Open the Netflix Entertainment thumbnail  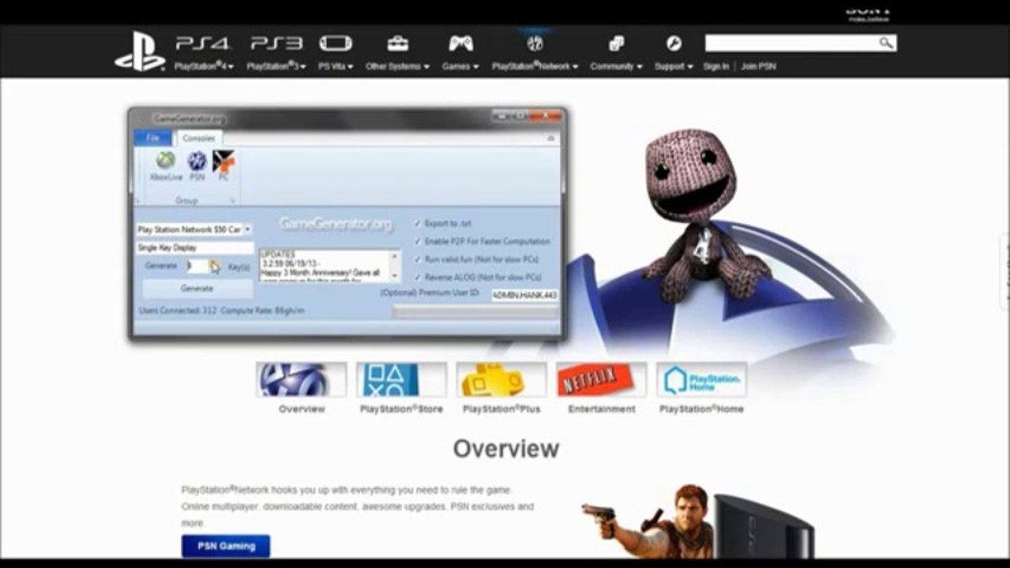[601, 379]
